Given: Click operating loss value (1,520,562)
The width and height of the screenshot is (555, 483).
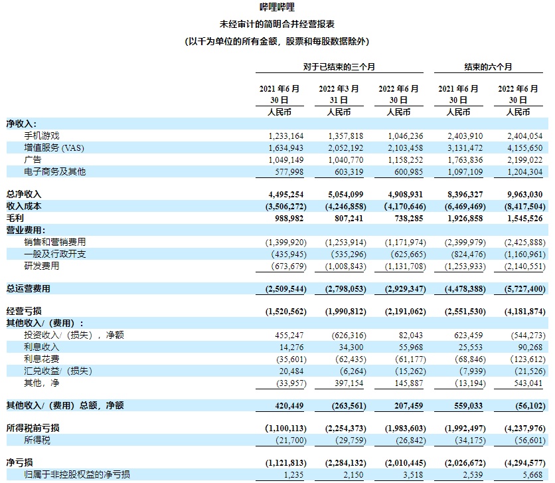Looking at the screenshot, I should pos(286,312).
